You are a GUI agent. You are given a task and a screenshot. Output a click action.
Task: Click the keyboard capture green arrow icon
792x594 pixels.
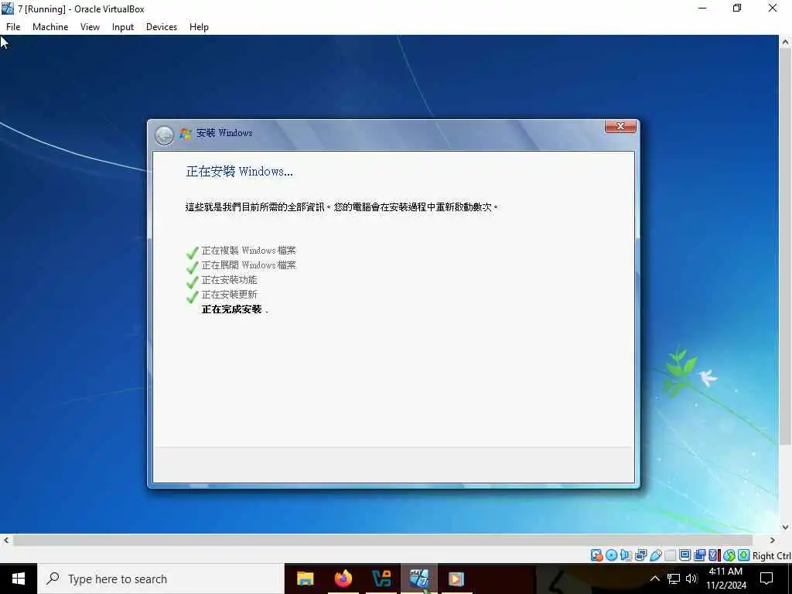coord(743,555)
